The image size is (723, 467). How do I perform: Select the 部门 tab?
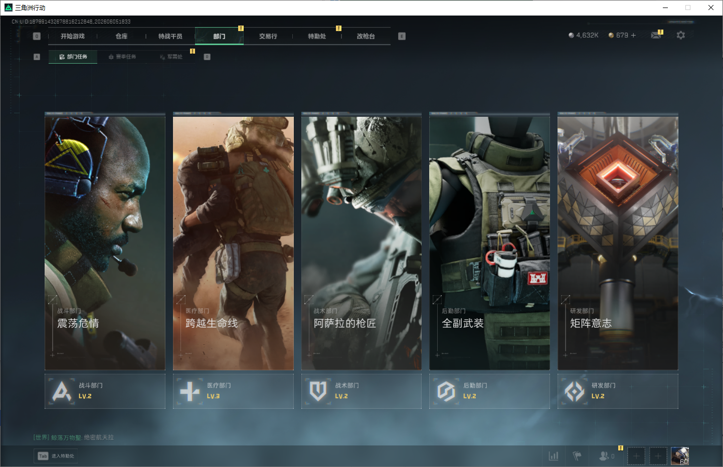(x=219, y=36)
